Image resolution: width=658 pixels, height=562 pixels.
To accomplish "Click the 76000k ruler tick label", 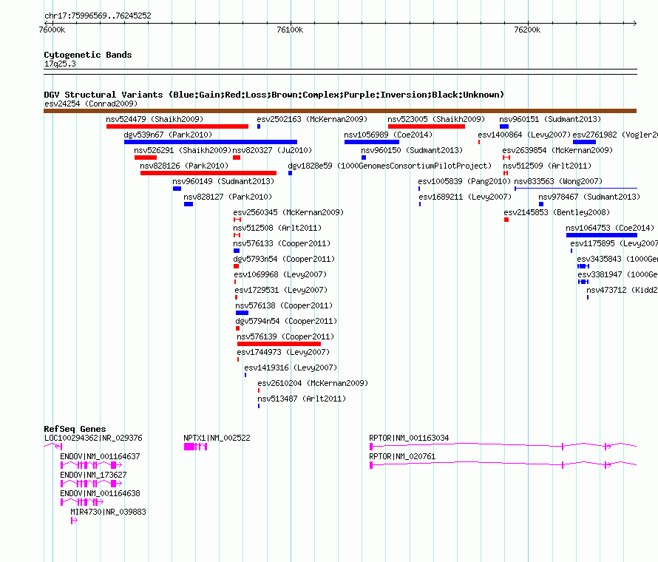I will 52,30.
